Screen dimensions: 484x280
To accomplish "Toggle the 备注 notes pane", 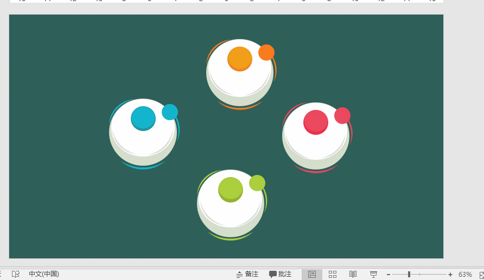I will coord(247,275).
